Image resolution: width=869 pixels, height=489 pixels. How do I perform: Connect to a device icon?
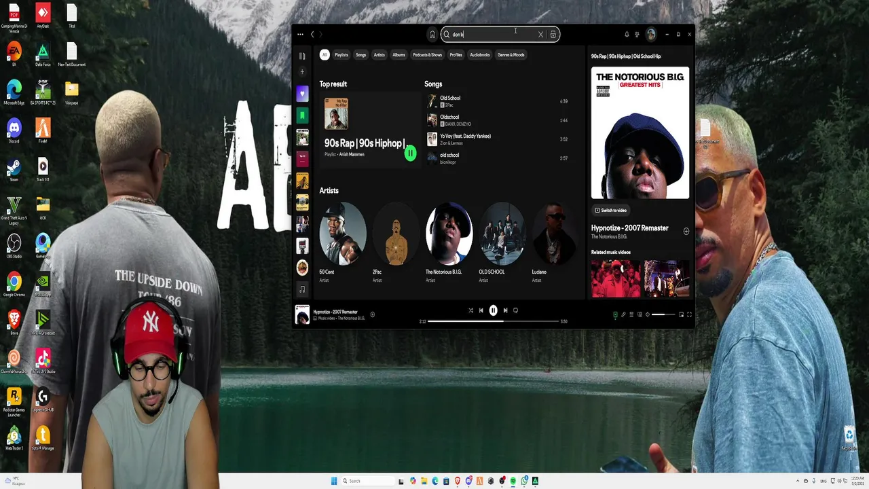tap(640, 314)
